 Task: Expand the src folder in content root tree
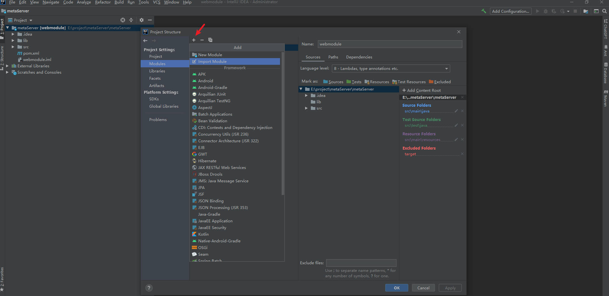306,108
